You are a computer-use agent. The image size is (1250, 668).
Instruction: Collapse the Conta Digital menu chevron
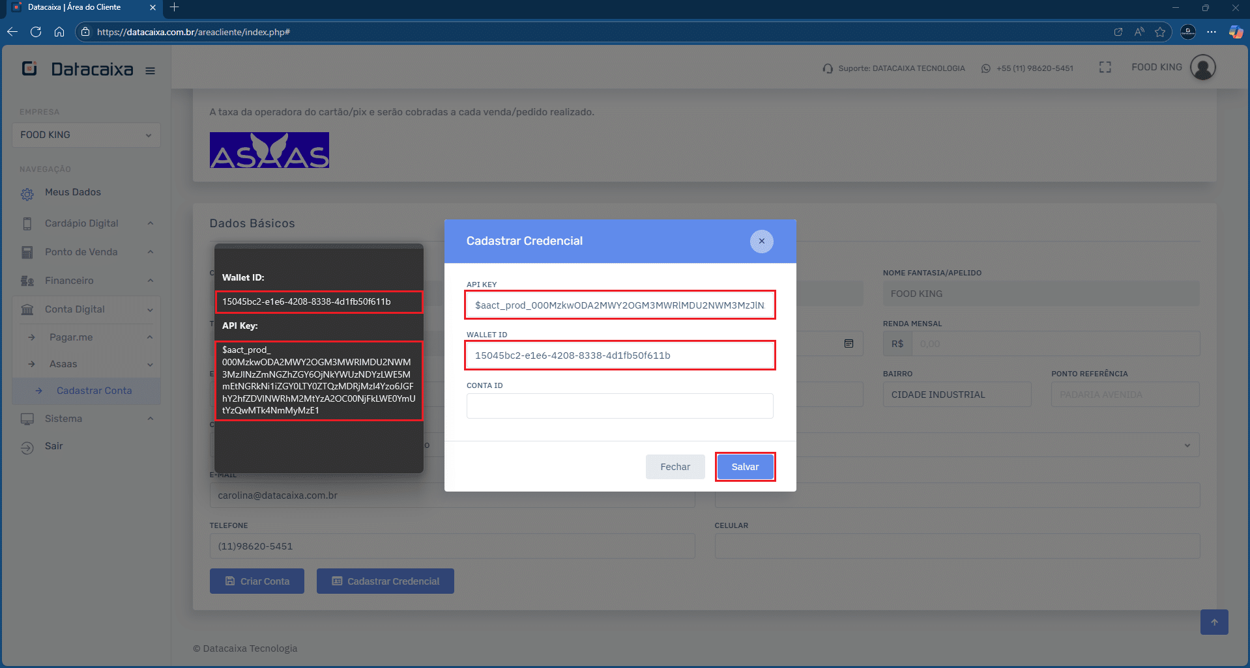click(150, 309)
